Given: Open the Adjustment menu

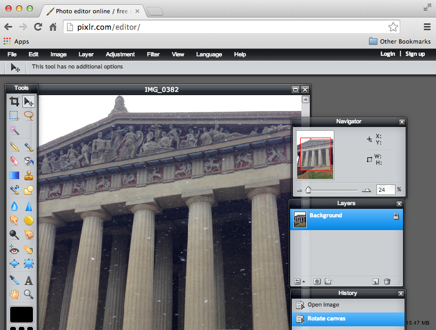Looking at the screenshot, I should tap(120, 54).
